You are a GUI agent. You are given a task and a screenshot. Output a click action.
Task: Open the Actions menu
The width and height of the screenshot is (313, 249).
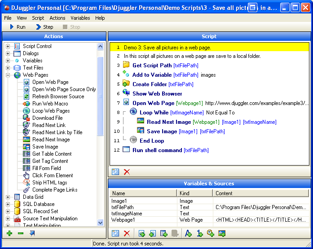(57, 18)
